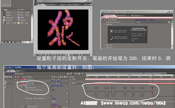Click the next animation preset arrow
175x108 pixels.
tap(170, 22)
